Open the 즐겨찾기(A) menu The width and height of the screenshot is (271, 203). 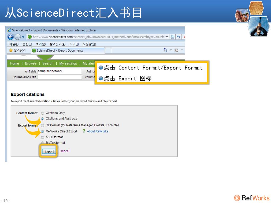(57, 44)
